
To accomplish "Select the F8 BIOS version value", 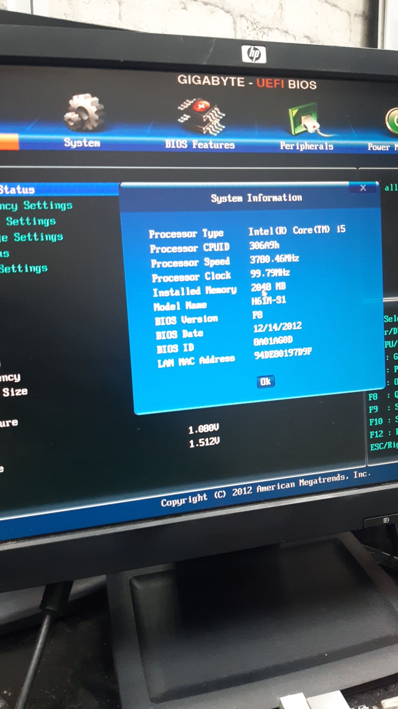I will [x=258, y=315].
